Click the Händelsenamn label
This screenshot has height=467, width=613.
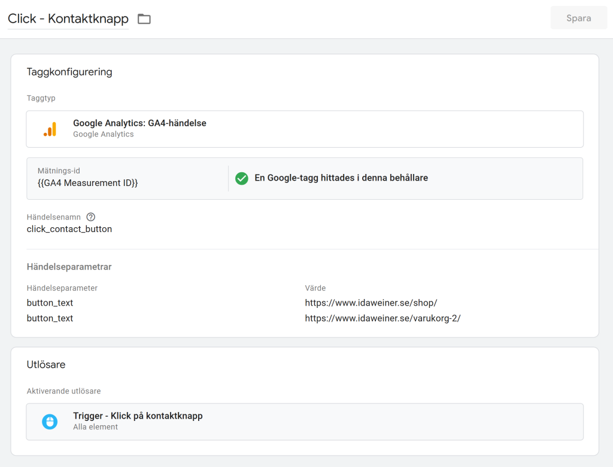click(53, 217)
